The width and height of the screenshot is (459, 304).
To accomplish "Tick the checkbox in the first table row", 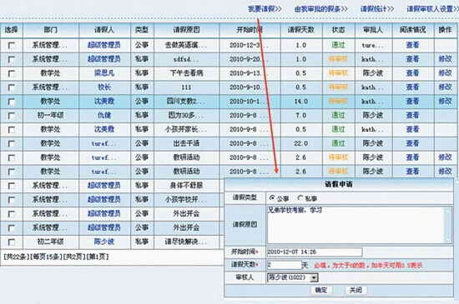I will (12, 45).
